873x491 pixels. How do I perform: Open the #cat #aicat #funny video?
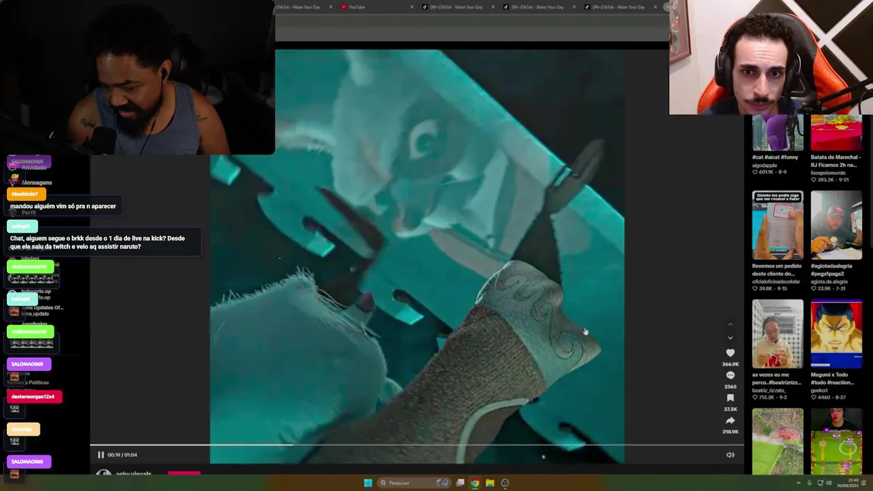click(x=778, y=133)
